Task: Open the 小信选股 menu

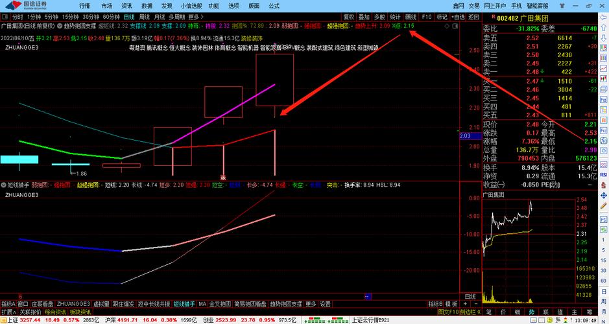Action: 191,6
